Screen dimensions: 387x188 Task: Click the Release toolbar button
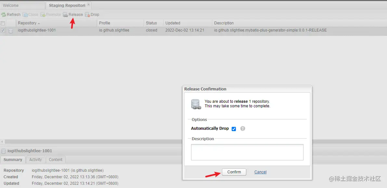coord(73,15)
